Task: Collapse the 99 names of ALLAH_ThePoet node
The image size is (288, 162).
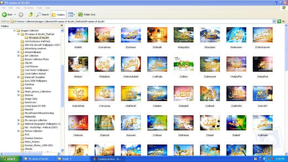Action: point(18,34)
